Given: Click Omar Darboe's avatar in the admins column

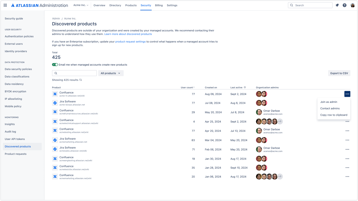Looking at the screenshot, I should click(259, 112).
